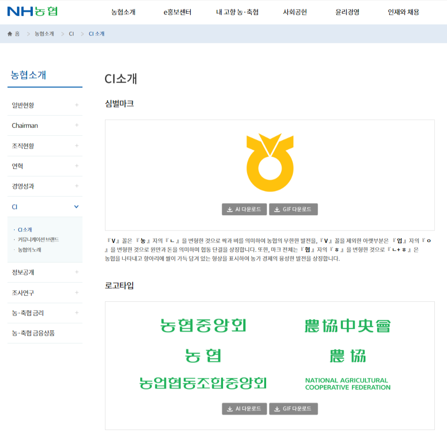Expand 정보공개 plus icon

tap(77, 272)
